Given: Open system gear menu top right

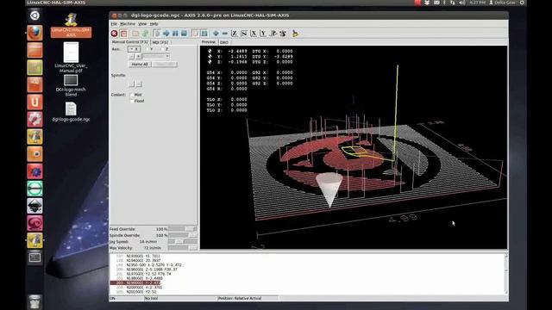Looking at the screenshot, I should pyautogui.click(x=522, y=3).
